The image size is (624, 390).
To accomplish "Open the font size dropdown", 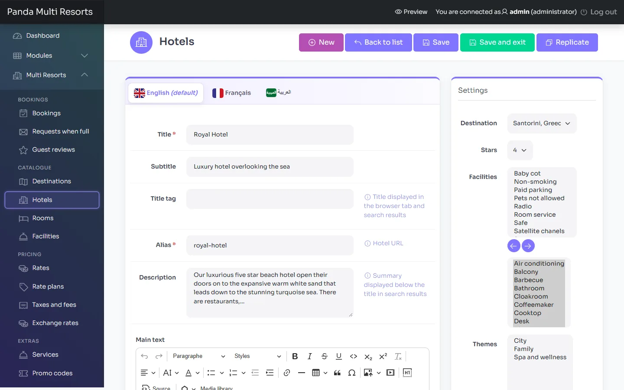I will click(171, 373).
